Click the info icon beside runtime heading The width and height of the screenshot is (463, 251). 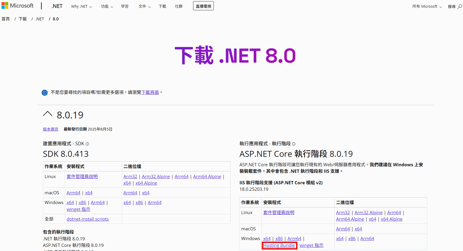point(294,144)
